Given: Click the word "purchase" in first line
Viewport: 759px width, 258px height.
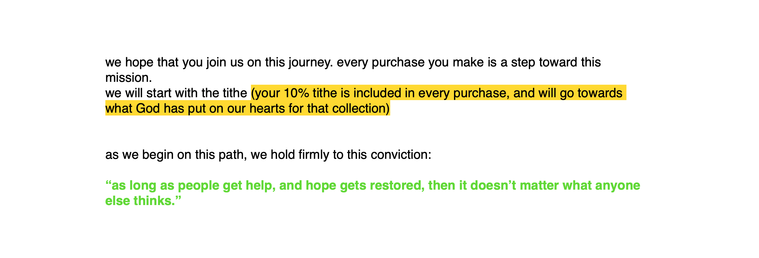Looking at the screenshot, I should 398,62.
